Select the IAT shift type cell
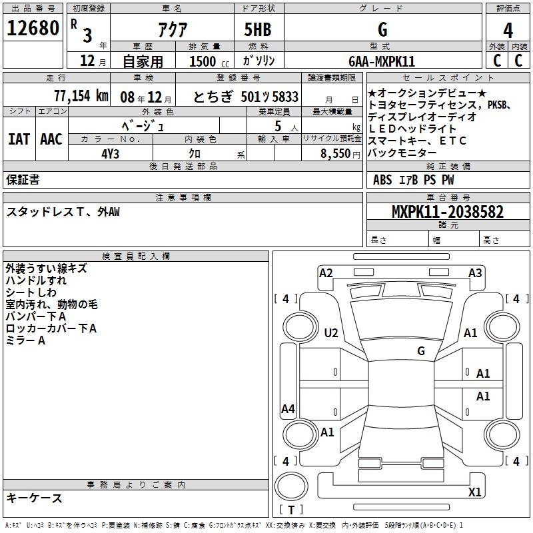This screenshot has width=533, height=533. pyautogui.click(x=19, y=139)
